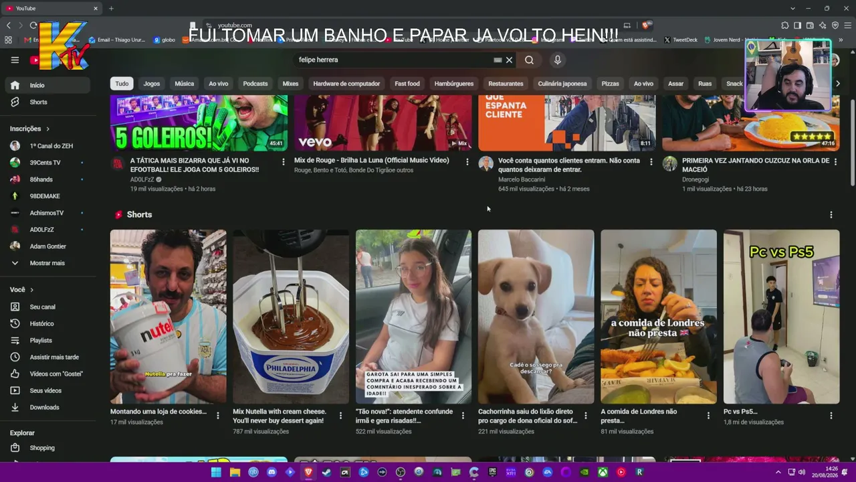Open options for Mix de Rouge video
Screen dimensions: 856x482
pos(467,161)
